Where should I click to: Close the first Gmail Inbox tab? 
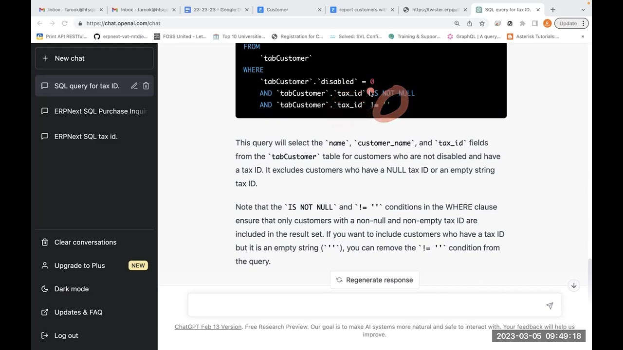pyautogui.click(x=101, y=10)
